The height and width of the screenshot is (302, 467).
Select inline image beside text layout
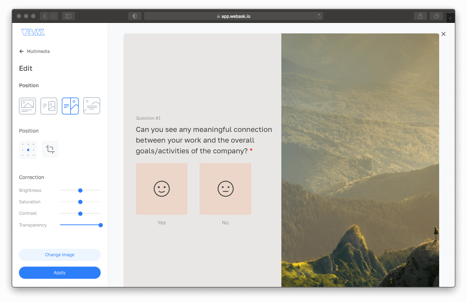click(x=49, y=106)
